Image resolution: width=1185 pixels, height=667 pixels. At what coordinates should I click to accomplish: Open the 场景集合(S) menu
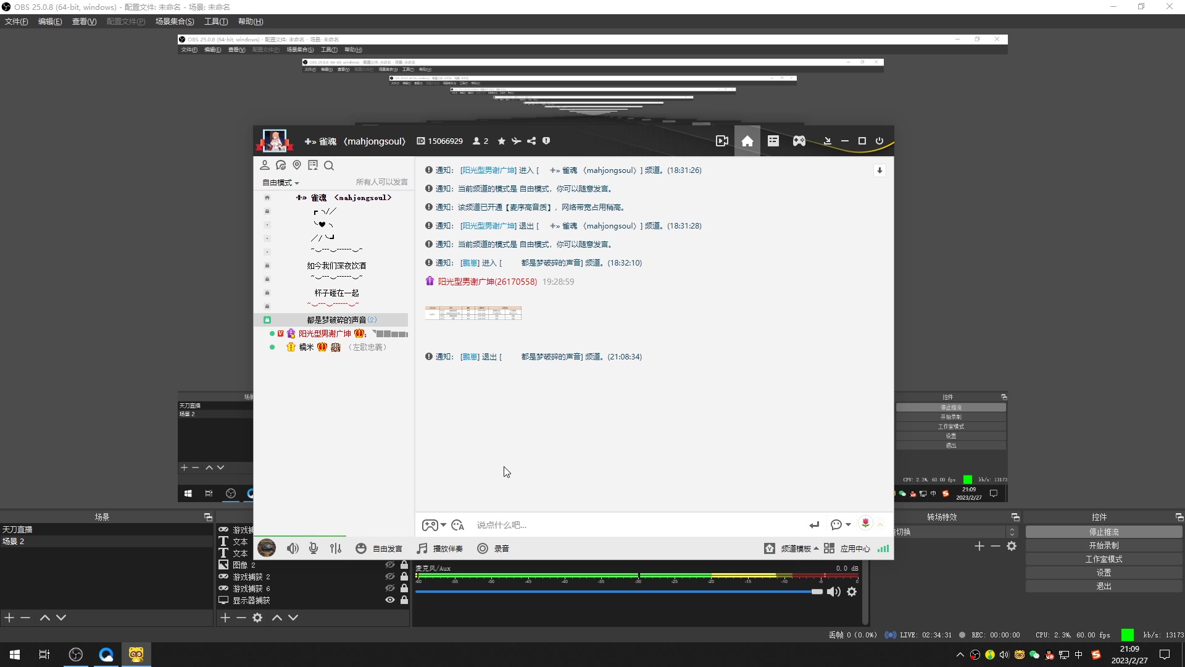click(x=175, y=22)
